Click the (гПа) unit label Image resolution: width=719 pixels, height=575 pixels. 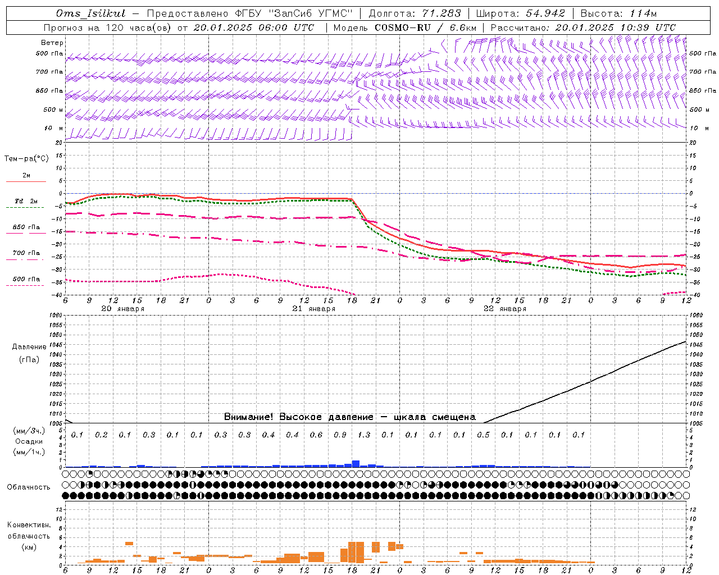(29, 360)
